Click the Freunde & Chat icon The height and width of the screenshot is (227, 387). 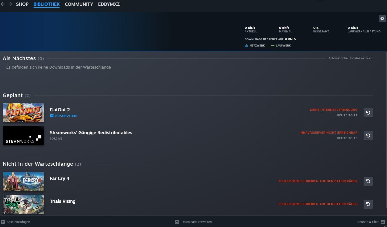tap(383, 222)
